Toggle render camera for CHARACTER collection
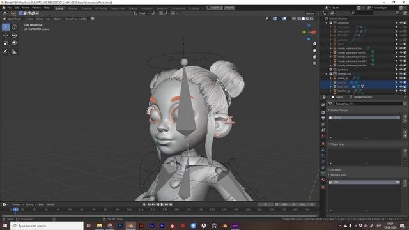 tap(405, 74)
